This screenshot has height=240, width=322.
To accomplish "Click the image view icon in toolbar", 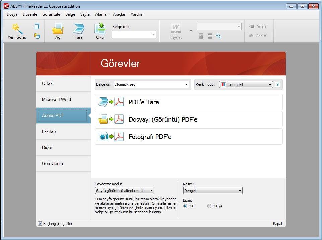I will pos(201,36).
